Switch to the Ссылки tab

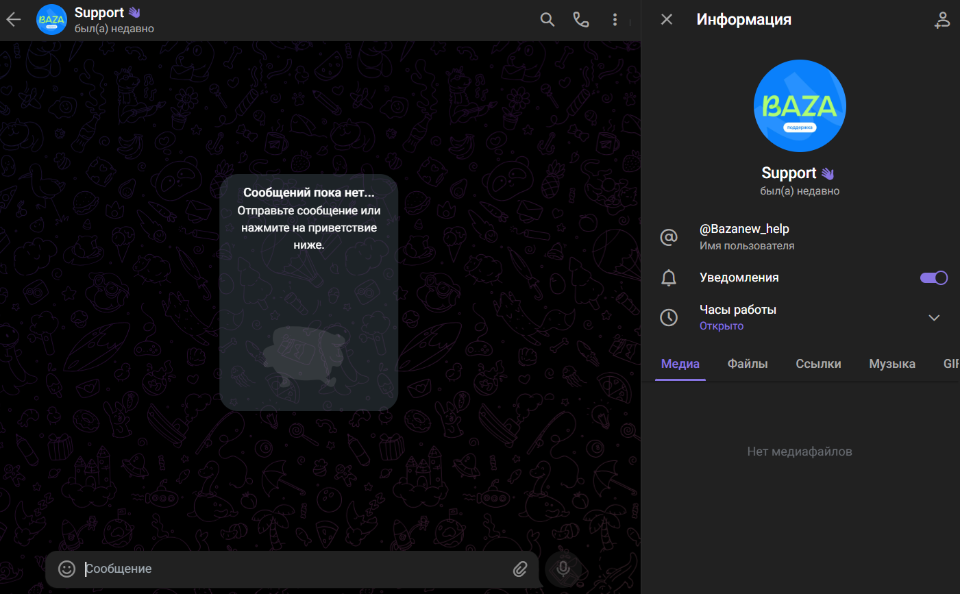click(x=818, y=364)
